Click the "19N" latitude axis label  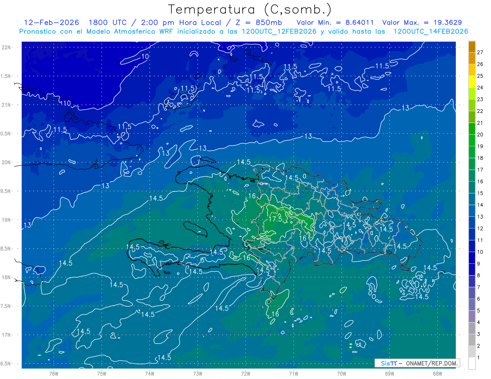pyautogui.click(x=6, y=220)
